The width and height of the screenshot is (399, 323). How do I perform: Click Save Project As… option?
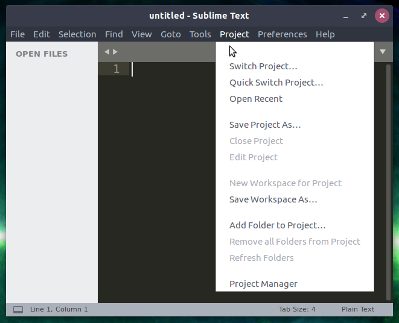coord(265,125)
